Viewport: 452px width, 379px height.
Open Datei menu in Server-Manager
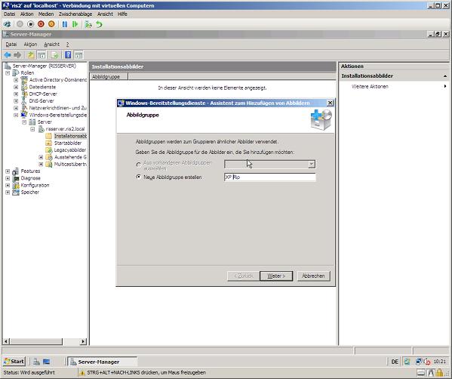tap(11, 44)
